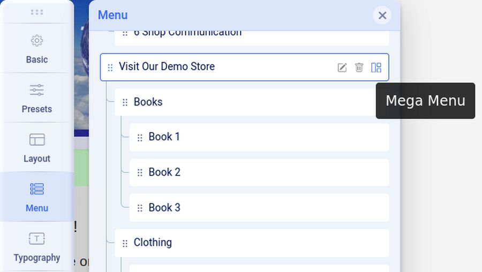Viewport: 482px width, 272px height.
Task: Click the edit pencil icon on Visit Our Demo Store
Action: coord(342,67)
